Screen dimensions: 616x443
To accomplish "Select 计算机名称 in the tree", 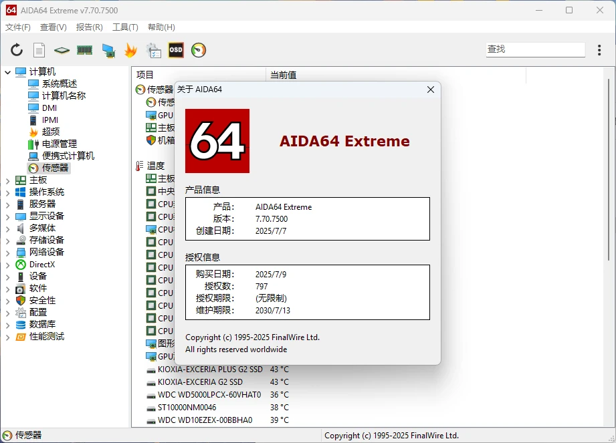I will tap(64, 96).
